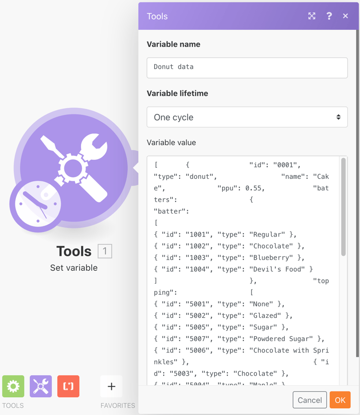Screen dimensions: 360x415
Task: Confirm settings with the OK button
Action: tap(340, 400)
